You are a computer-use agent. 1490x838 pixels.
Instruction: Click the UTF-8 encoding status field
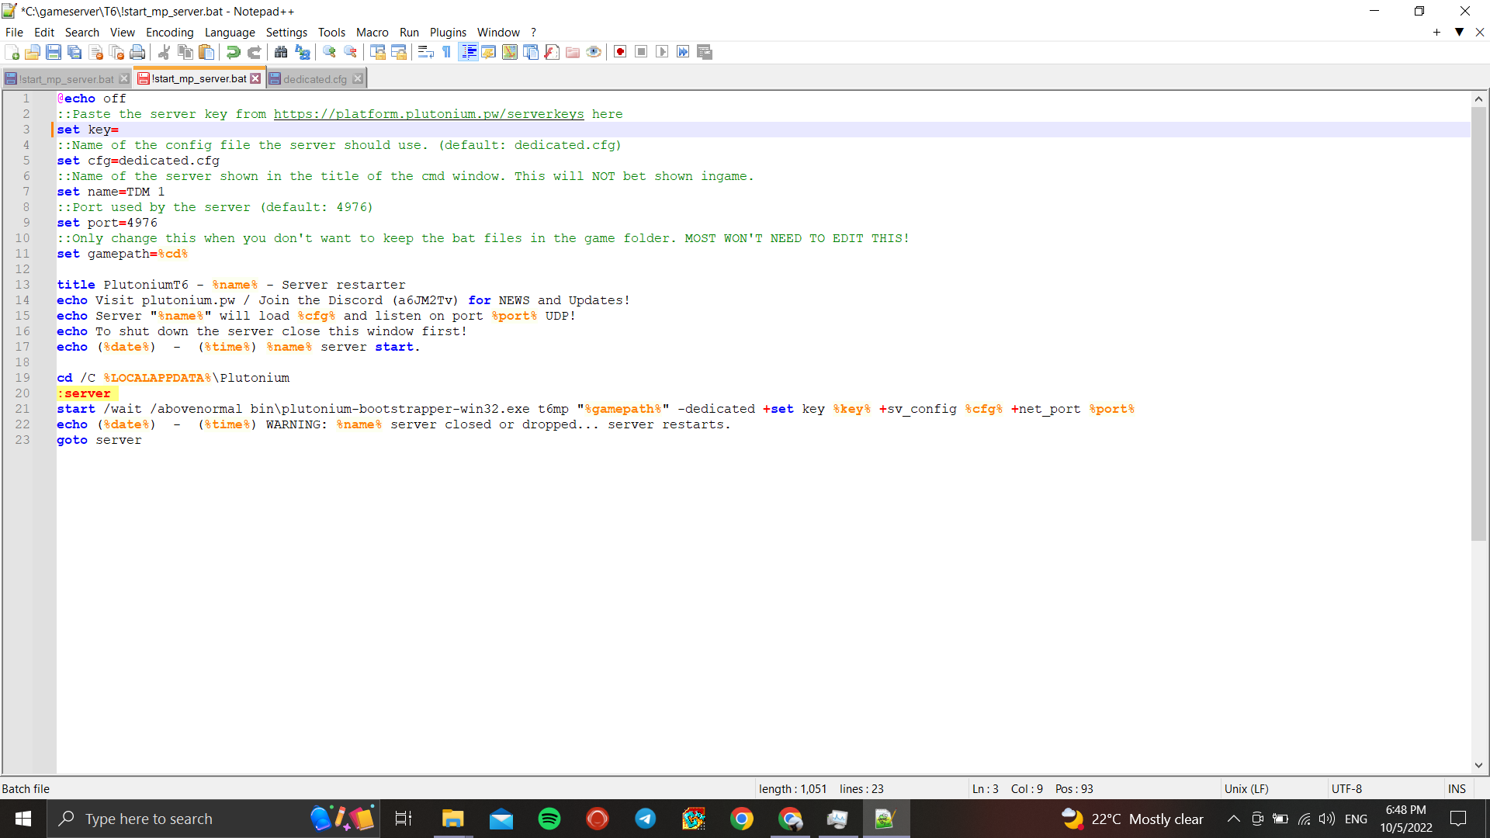tap(1346, 788)
